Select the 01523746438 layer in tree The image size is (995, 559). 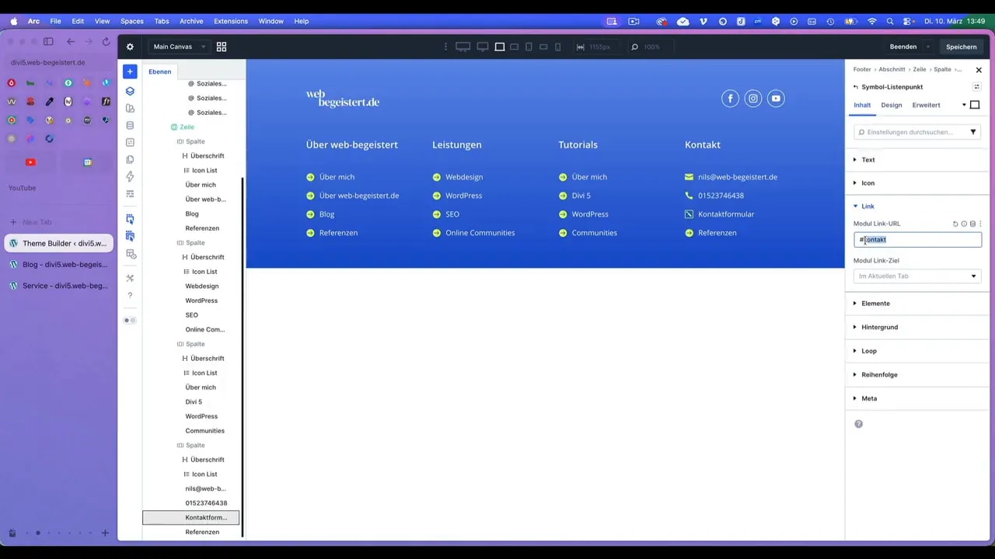click(206, 503)
